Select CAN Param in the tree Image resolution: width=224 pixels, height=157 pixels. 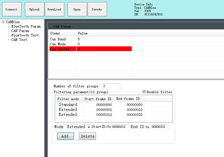pyautogui.click(x=20, y=31)
